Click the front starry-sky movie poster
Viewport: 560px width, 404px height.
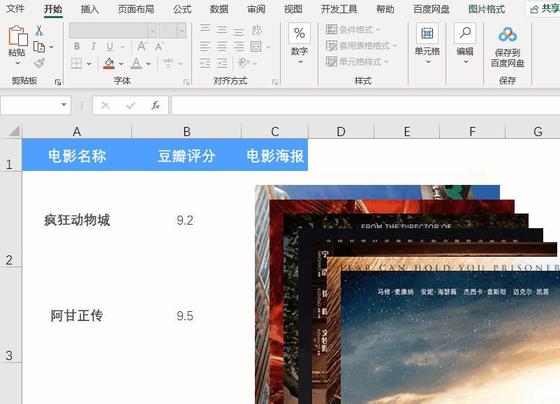tap(450, 337)
